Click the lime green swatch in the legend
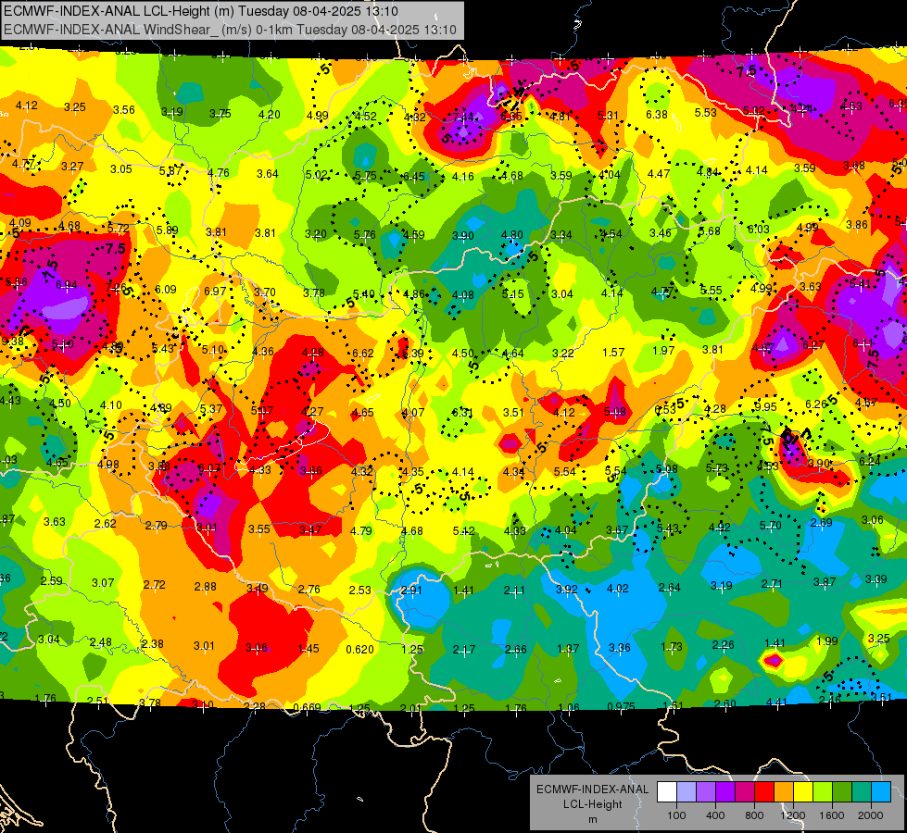 (823, 792)
